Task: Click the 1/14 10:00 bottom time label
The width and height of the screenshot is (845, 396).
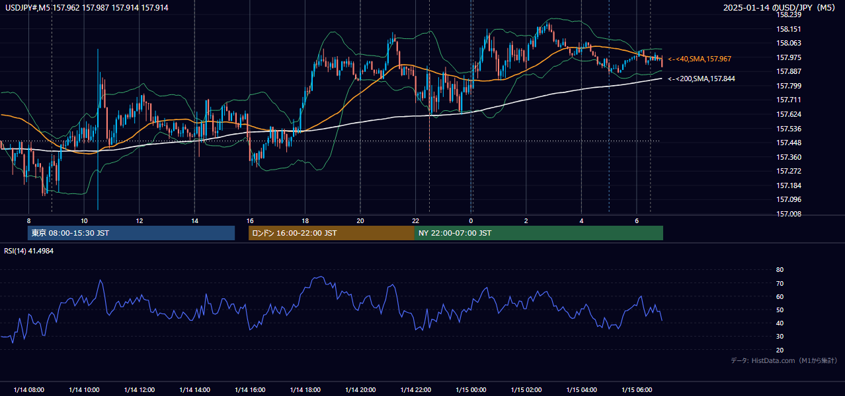Action: tap(84, 390)
